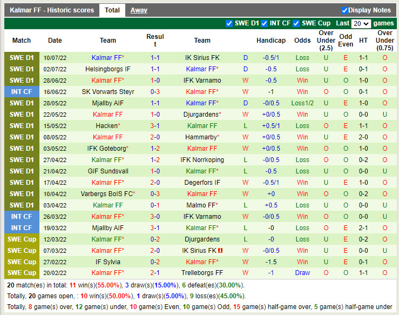Uncheck the SWE Cup filter checkbox
This screenshot has width=399, height=315.
click(x=296, y=23)
